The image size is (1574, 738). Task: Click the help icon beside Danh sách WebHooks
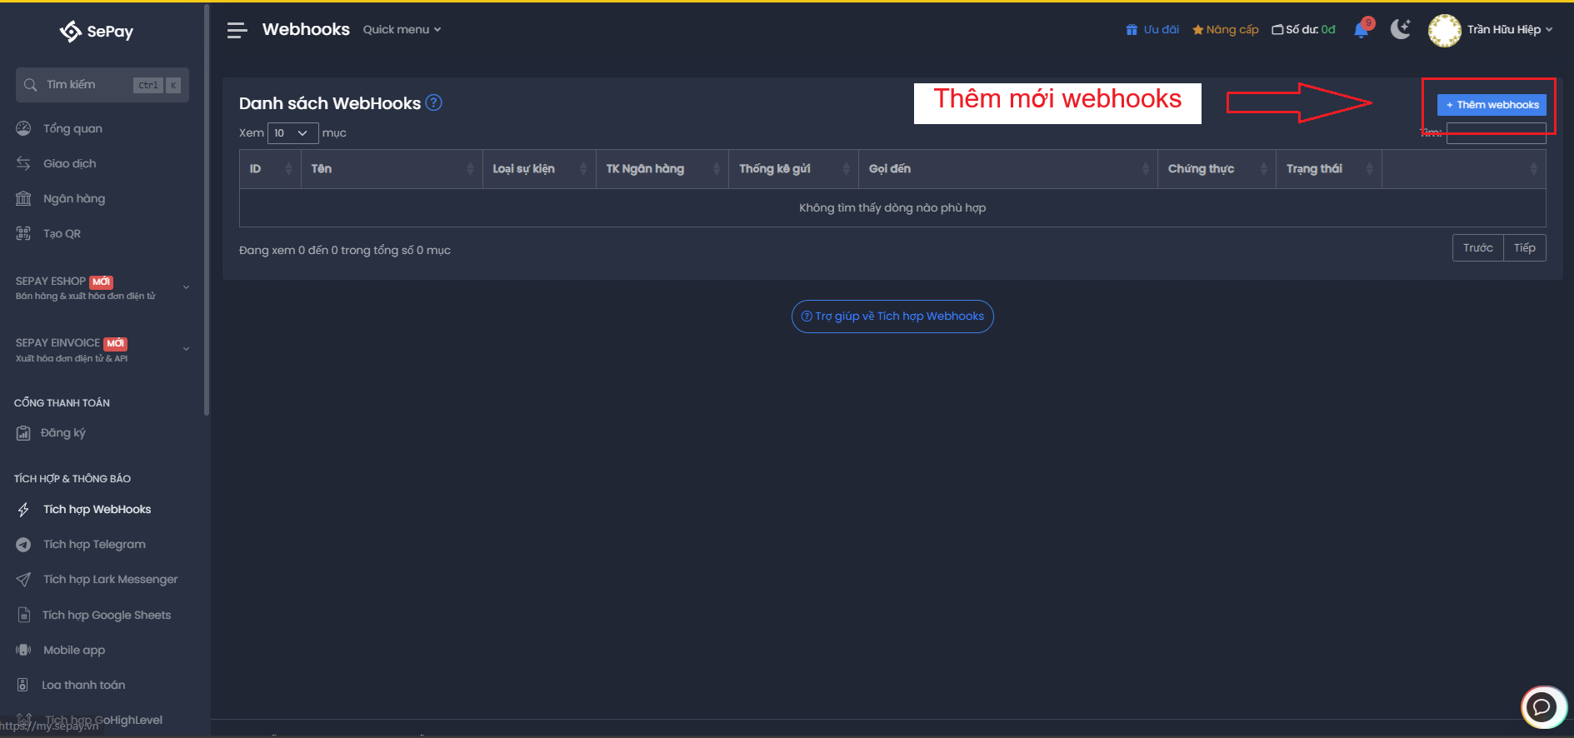coord(434,102)
